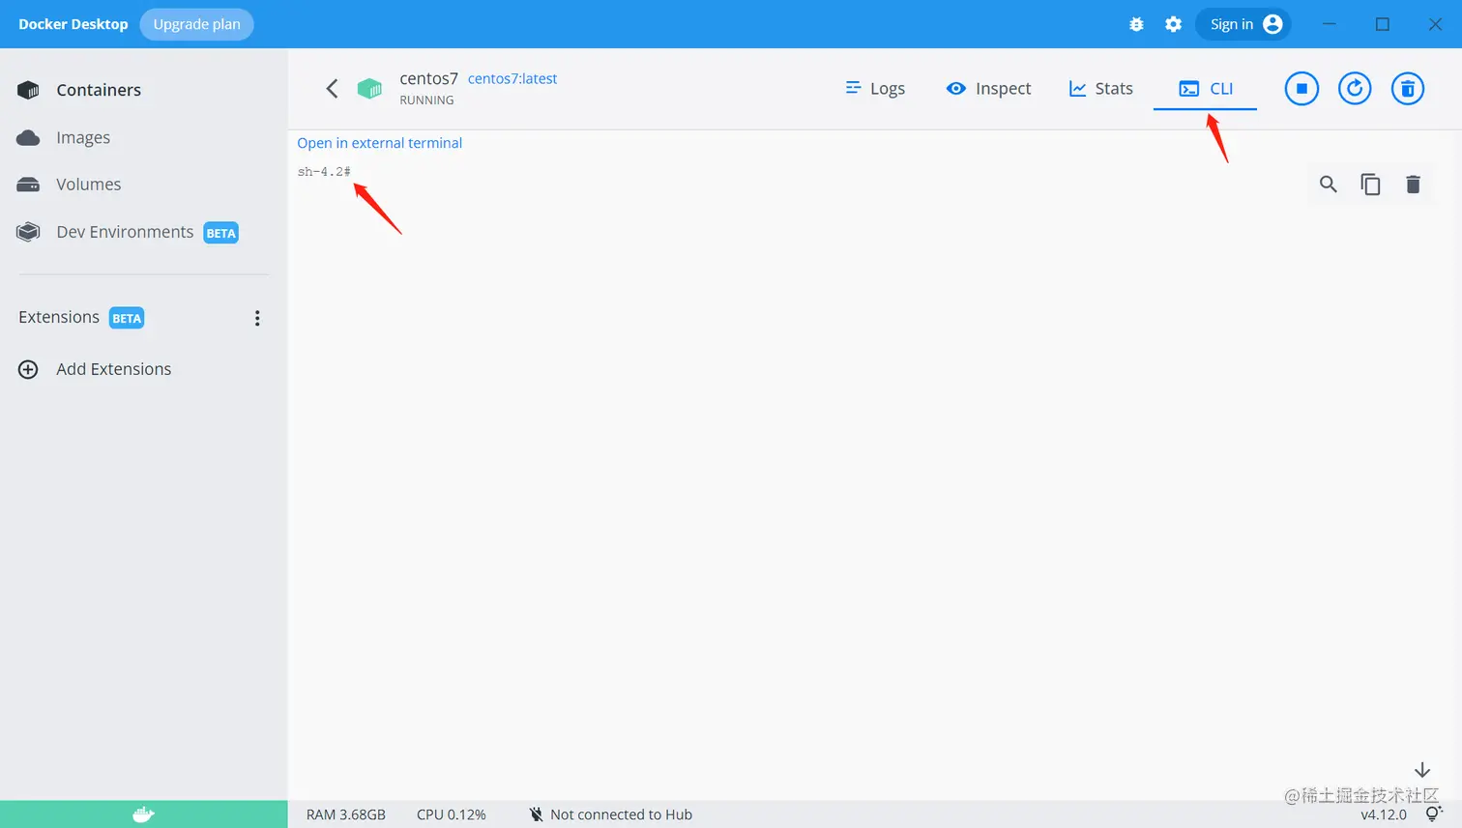Click the Add Extensions plus icon
The image size is (1462, 828).
tap(28, 369)
